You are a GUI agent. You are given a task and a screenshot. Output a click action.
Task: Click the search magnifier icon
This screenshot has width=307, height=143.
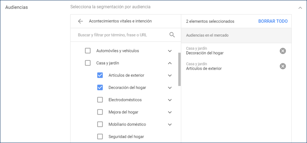(x=172, y=35)
